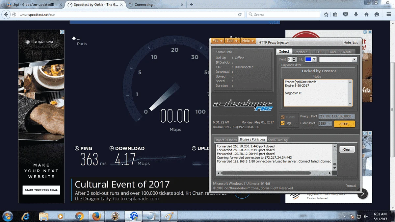
Task: Open Firefox downloads arrow
Action: (356, 14)
